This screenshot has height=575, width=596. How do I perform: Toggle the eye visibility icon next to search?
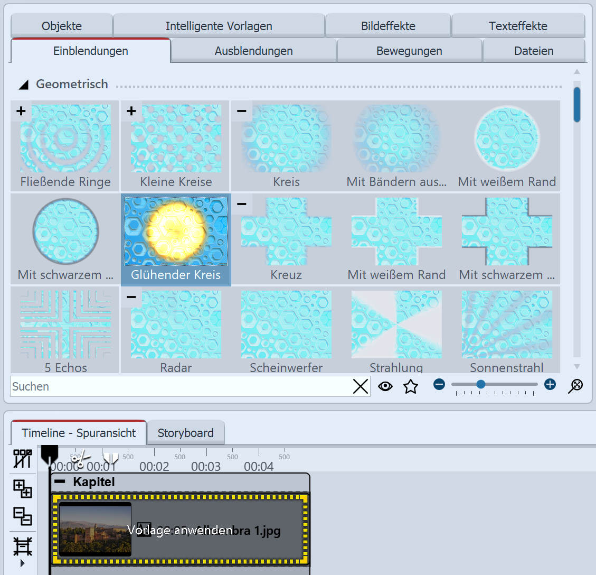click(x=385, y=387)
